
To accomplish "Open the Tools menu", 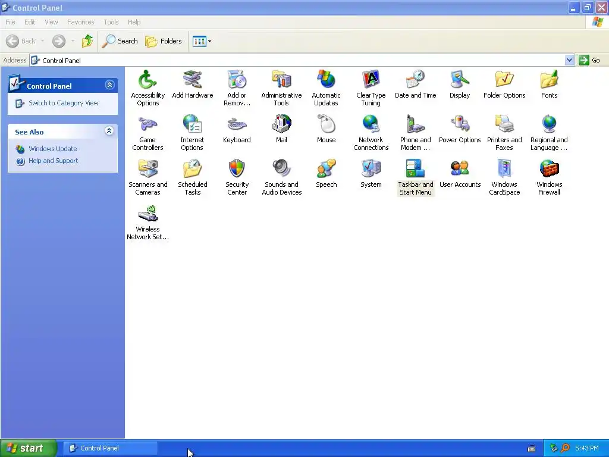I will (x=111, y=22).
